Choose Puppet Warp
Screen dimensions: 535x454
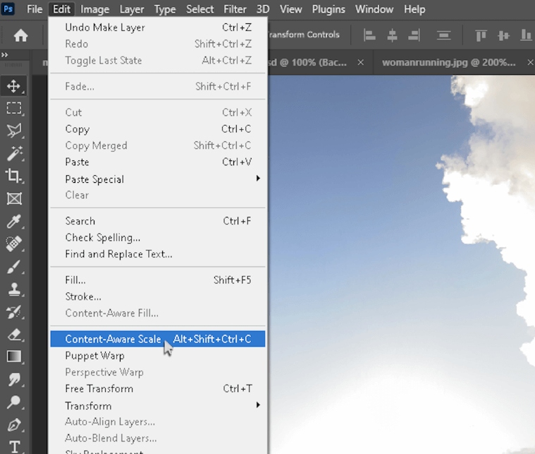point(158,356)
